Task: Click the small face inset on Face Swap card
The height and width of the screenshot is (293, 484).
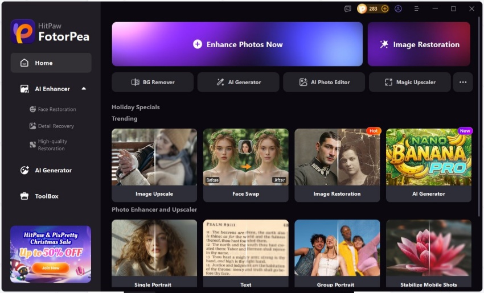Action: click(x=245, y=147)
